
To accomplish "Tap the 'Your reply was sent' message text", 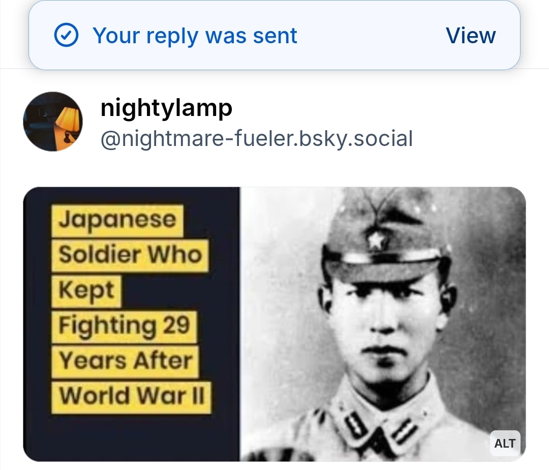I will click(195, 36).
